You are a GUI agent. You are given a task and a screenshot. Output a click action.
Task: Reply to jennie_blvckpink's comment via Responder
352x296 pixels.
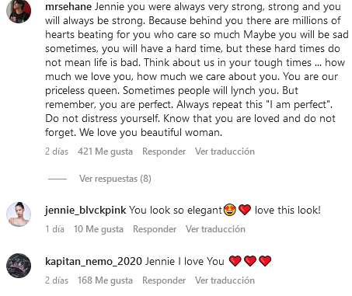pyautogui.click(x=155, y=229)
